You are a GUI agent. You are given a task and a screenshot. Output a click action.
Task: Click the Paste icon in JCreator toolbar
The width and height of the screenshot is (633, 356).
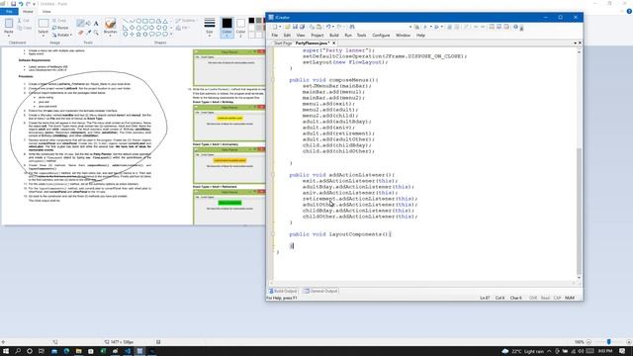click(318, 27)
